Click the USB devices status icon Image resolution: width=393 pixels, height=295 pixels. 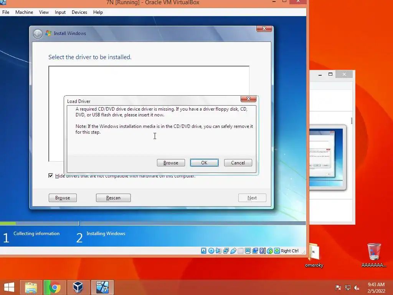(x=233, y=250)
